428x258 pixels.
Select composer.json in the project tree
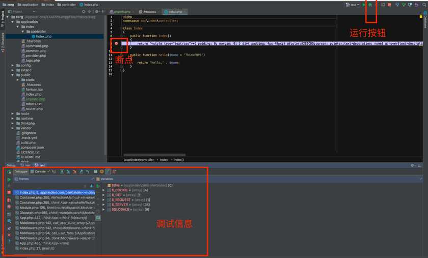32,148
